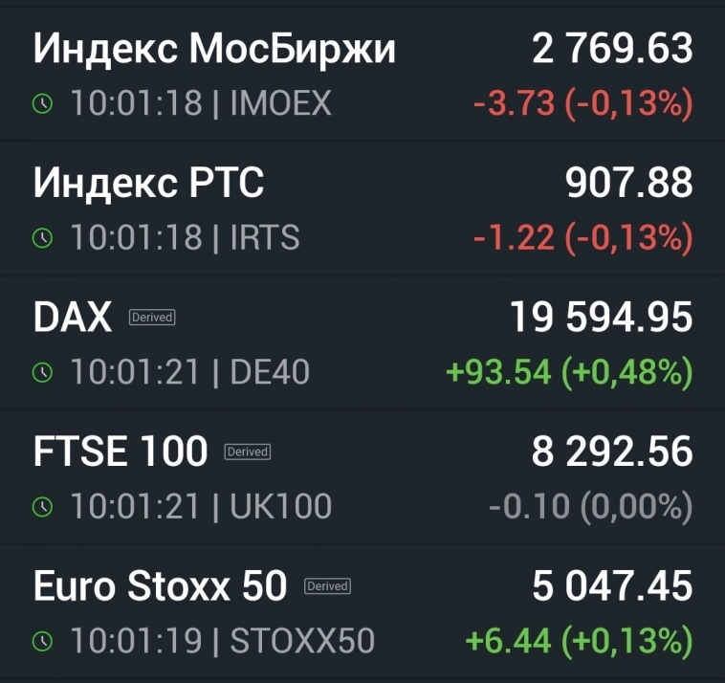Screen dimensions: 725x683
Task: Click the clock icon beside UK100
Action: (43, 506)
